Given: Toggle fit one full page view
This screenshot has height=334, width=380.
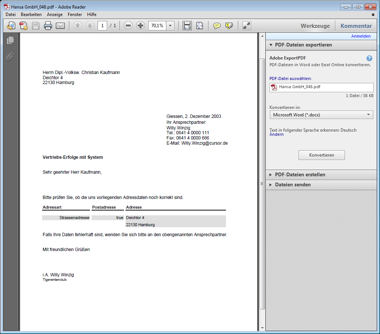Looking at the screenshot, I should [x=199, y=26].
